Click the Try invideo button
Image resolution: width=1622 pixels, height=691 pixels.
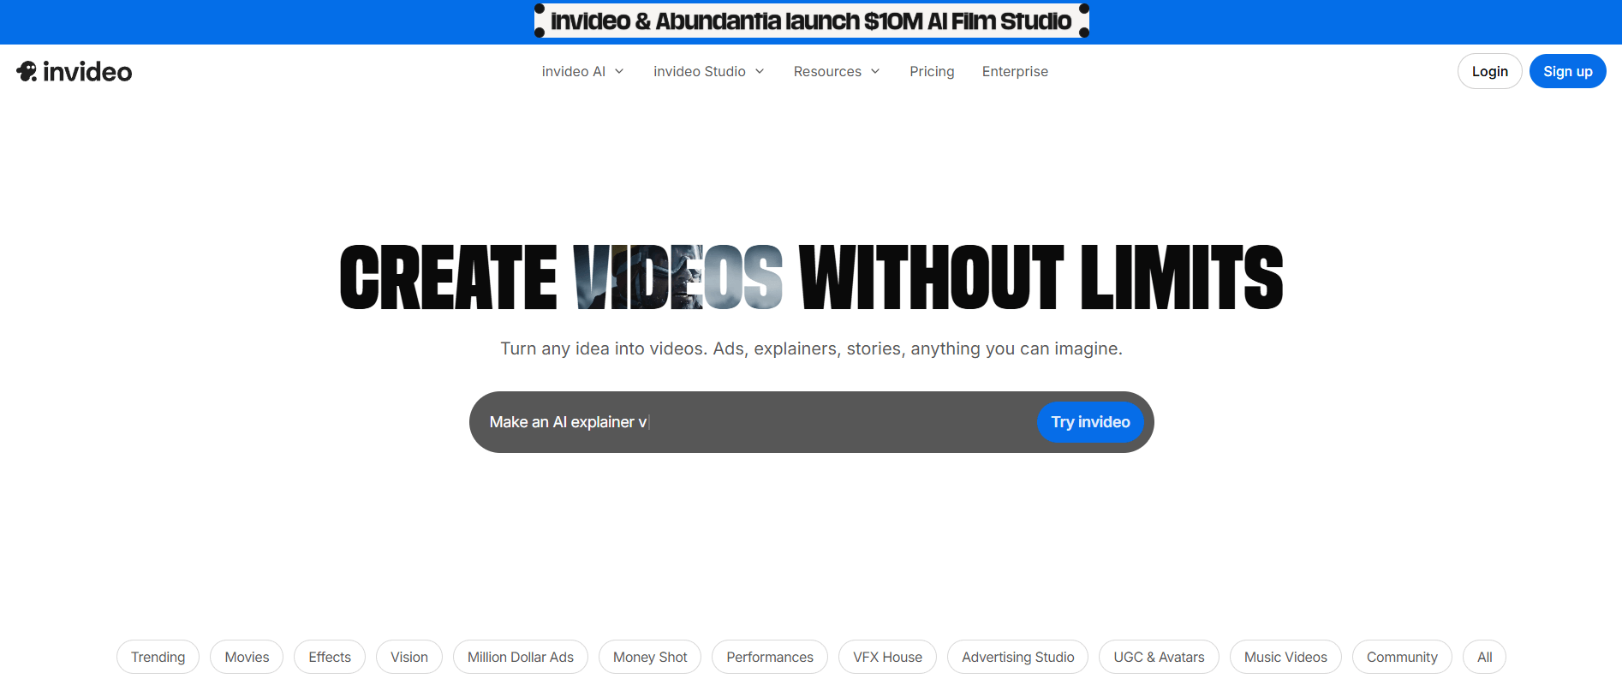click(1090, 422)
